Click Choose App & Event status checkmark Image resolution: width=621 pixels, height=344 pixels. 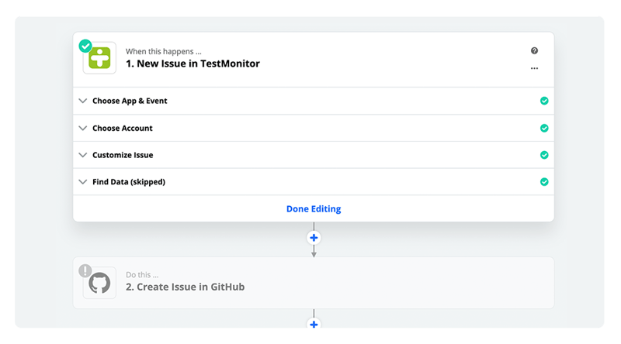[544, 101]
